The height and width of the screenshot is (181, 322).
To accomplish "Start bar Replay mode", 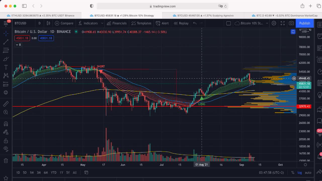I will point(181,23).
